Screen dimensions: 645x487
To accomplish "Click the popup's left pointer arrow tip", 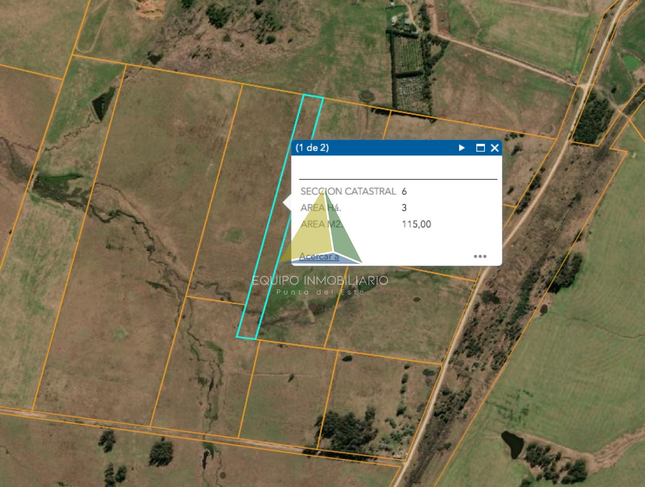I will click(285, 203).
